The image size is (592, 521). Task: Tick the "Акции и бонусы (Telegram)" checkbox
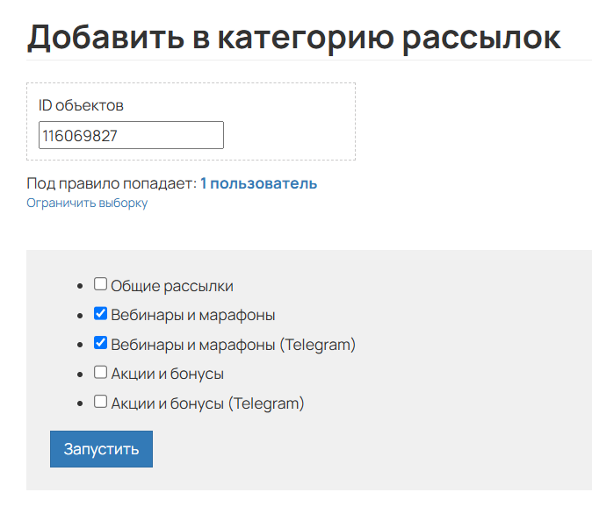[x=100, y=402]
